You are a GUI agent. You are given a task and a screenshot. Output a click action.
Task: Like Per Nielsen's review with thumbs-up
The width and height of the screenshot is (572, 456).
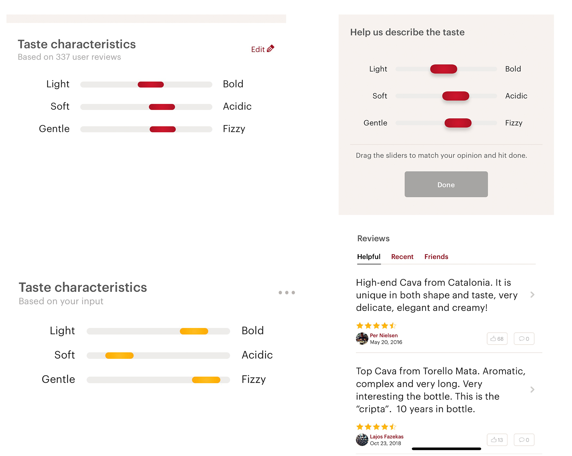tap(497, 339)
